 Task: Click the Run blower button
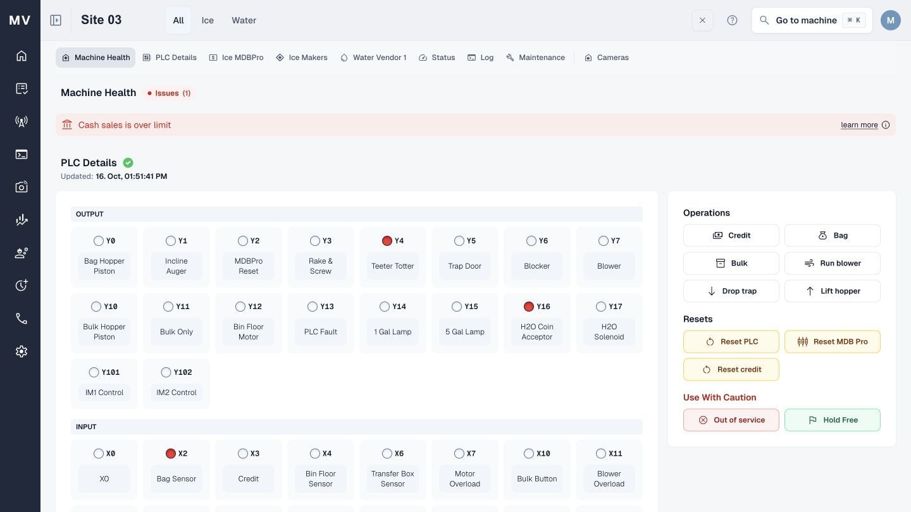pyautogui.click(x=833, y=263)
